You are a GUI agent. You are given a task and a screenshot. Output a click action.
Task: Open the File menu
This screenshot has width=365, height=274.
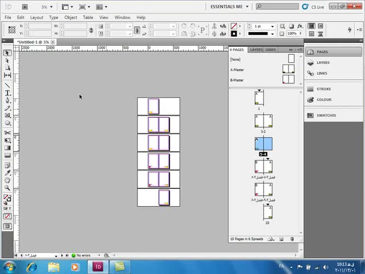point(7,18)
